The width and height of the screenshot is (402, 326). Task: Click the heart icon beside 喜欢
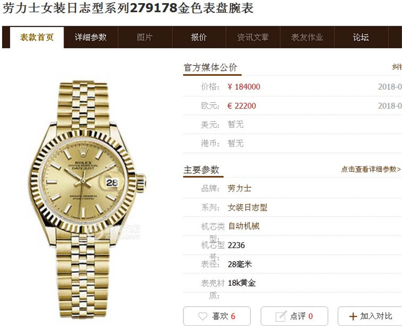coord(203,316)
